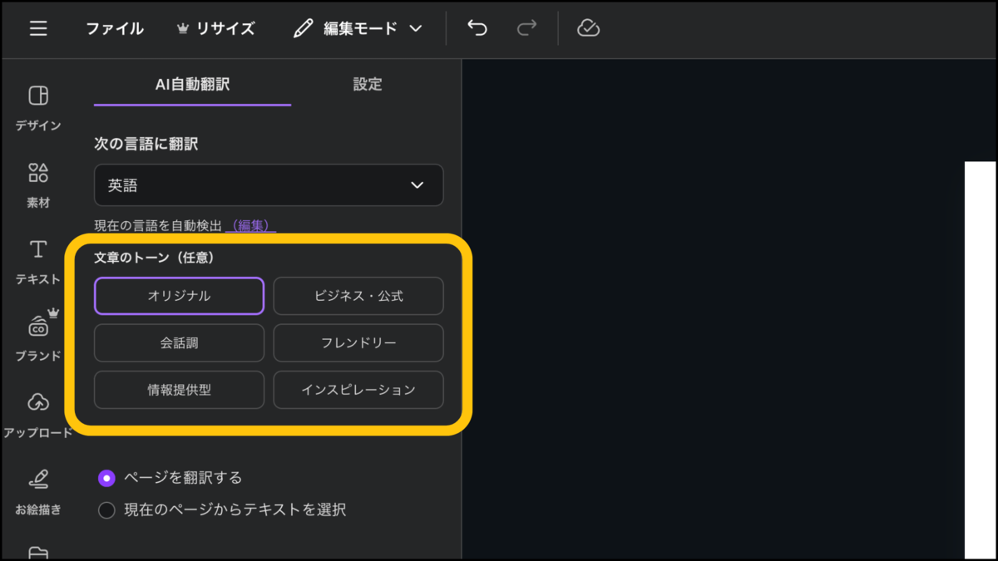Click the crown icon beside リサイズ

click(183, 28)
